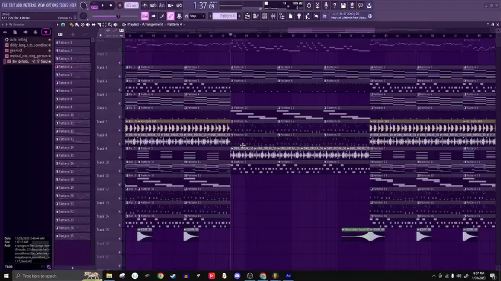The height and width of the screenshot is (281, 501).
Task: Toggle loop recording button
Action: [179, 6]
